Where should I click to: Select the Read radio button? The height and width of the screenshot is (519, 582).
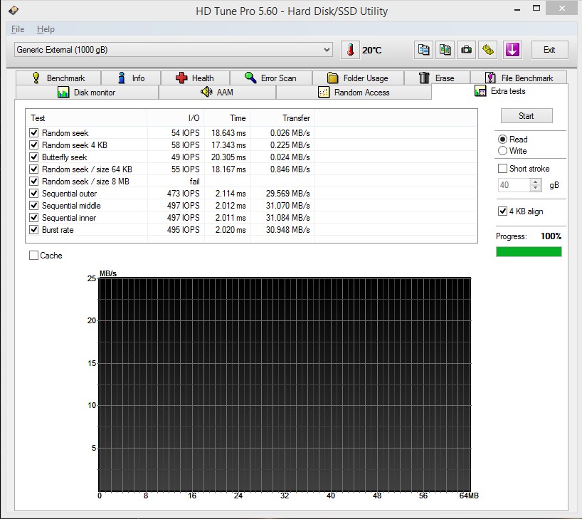pyautogui.click(x=502, y=140)
